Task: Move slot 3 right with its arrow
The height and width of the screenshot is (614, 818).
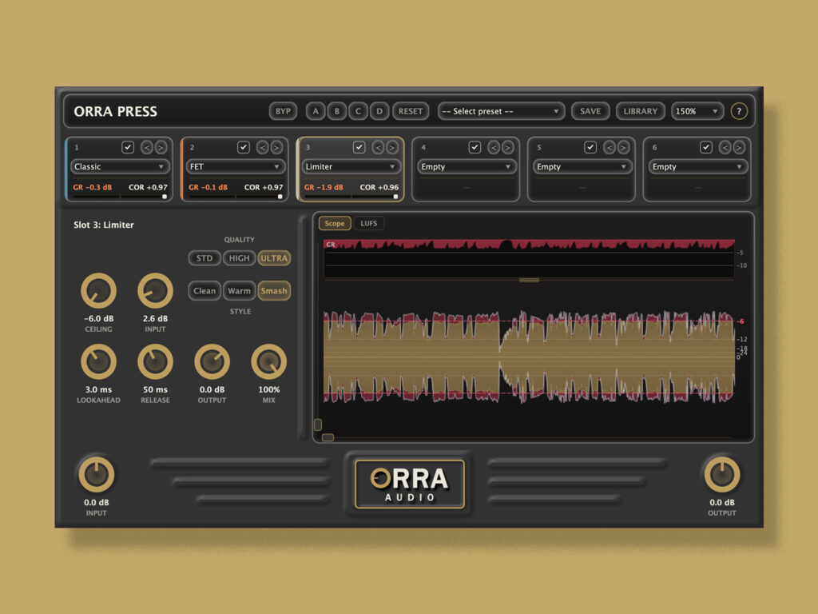Action: tap(391, 148)
